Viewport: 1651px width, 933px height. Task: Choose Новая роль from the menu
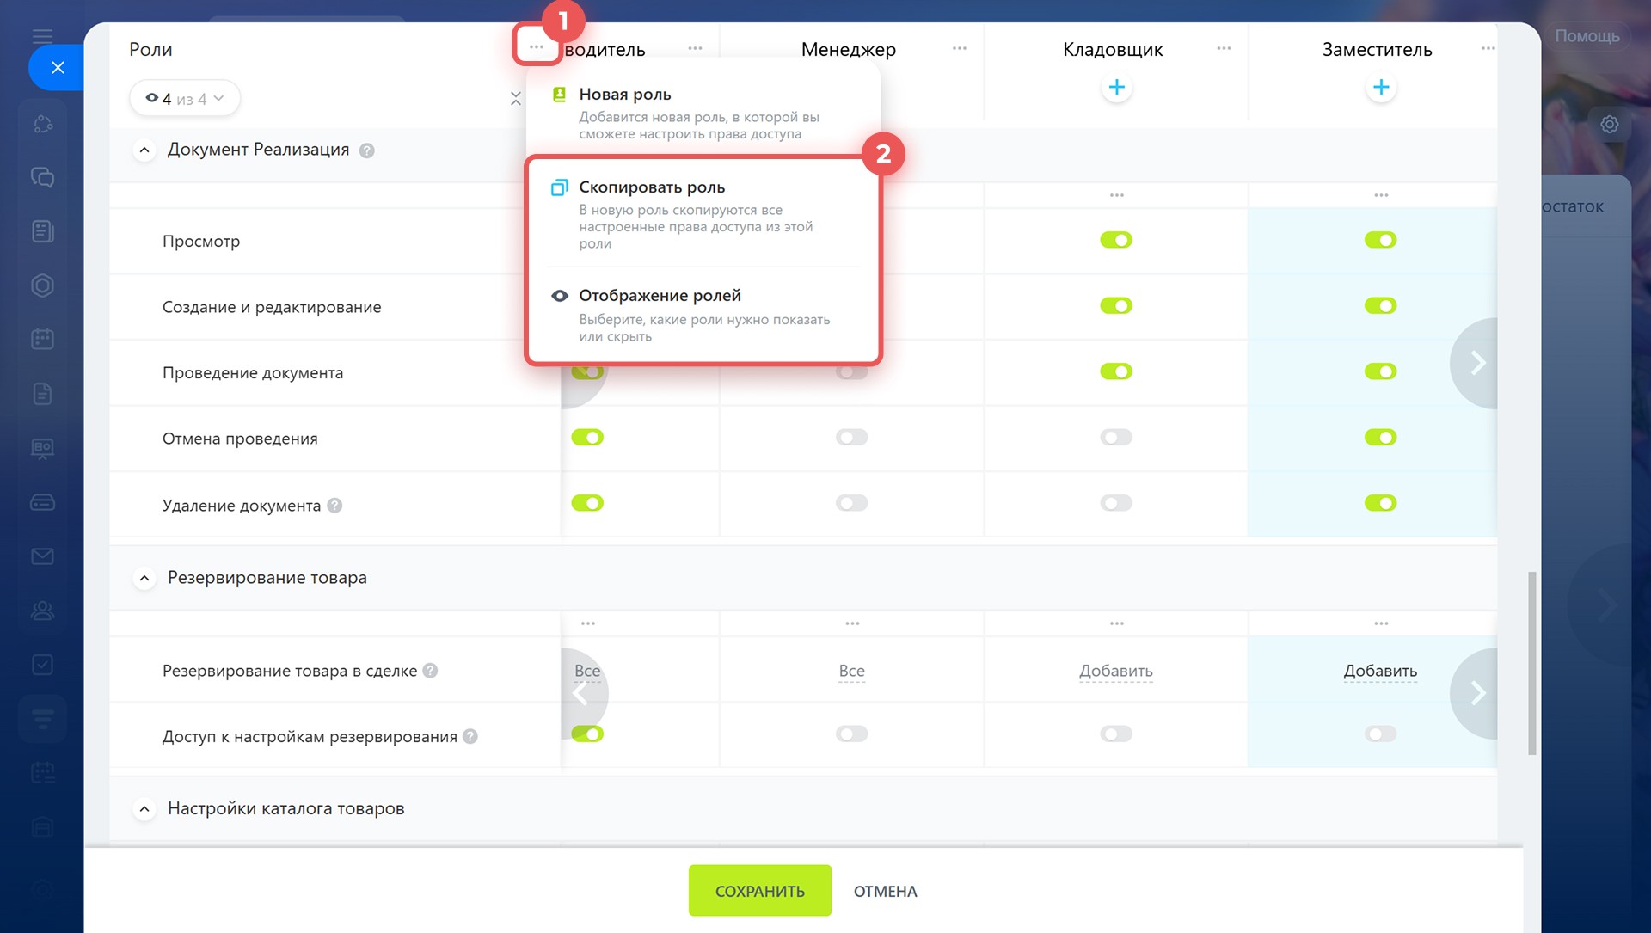tap(624, 95)
